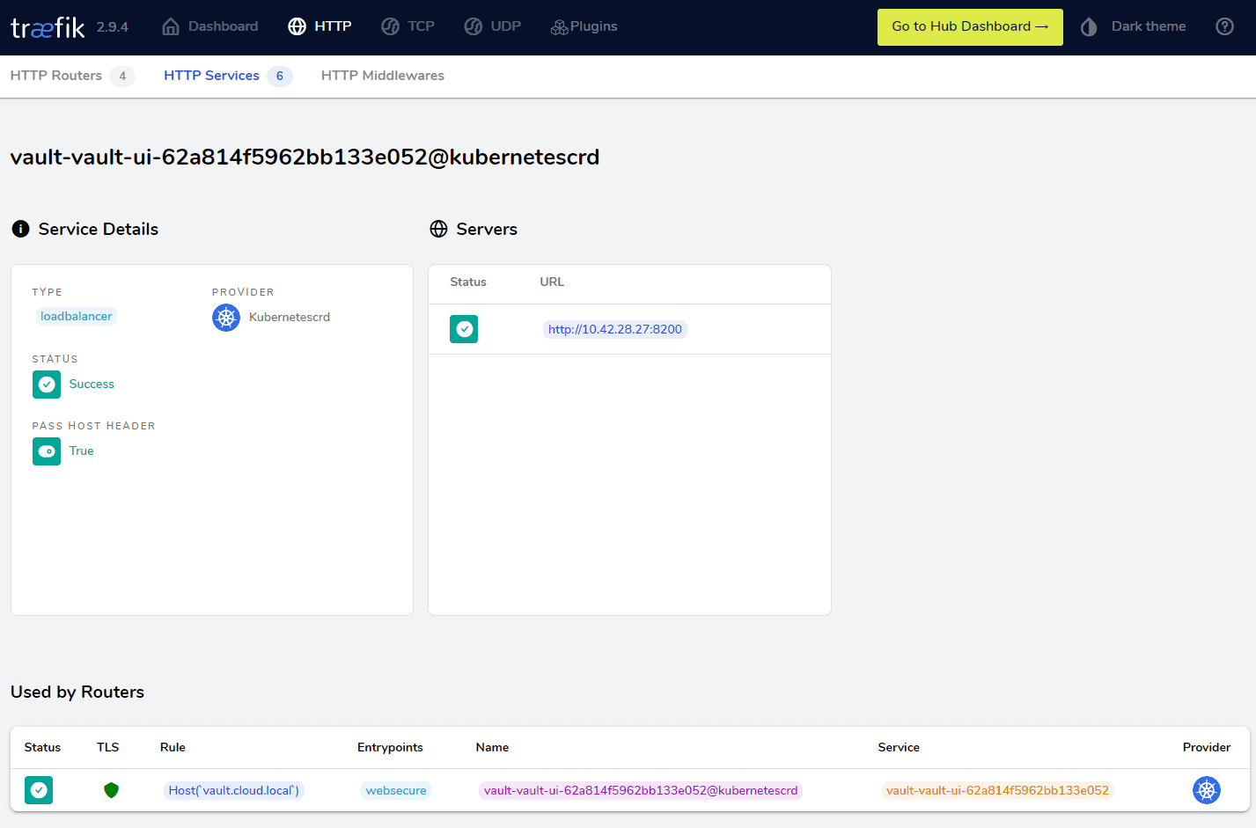Click the orange service name badge
Image resolution: width=1256 pixels, height=828 pixels.
997,790
